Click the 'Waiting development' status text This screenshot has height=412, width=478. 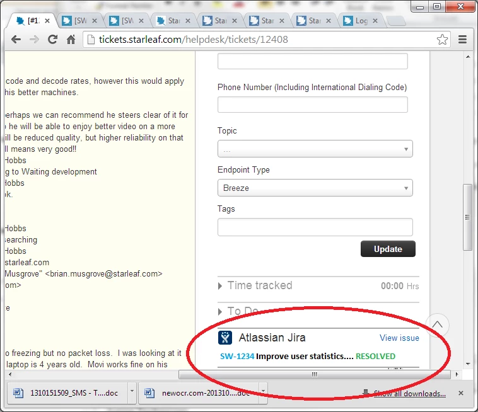point(59,171)
